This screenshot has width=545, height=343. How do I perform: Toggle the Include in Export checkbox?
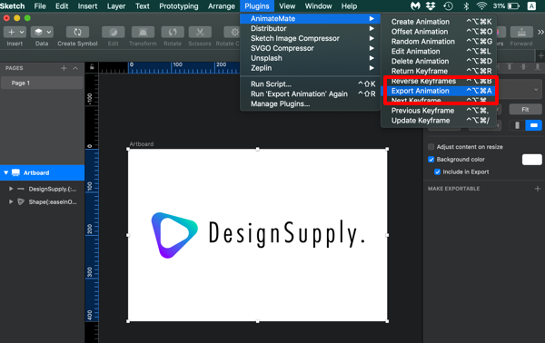(437, 171)
